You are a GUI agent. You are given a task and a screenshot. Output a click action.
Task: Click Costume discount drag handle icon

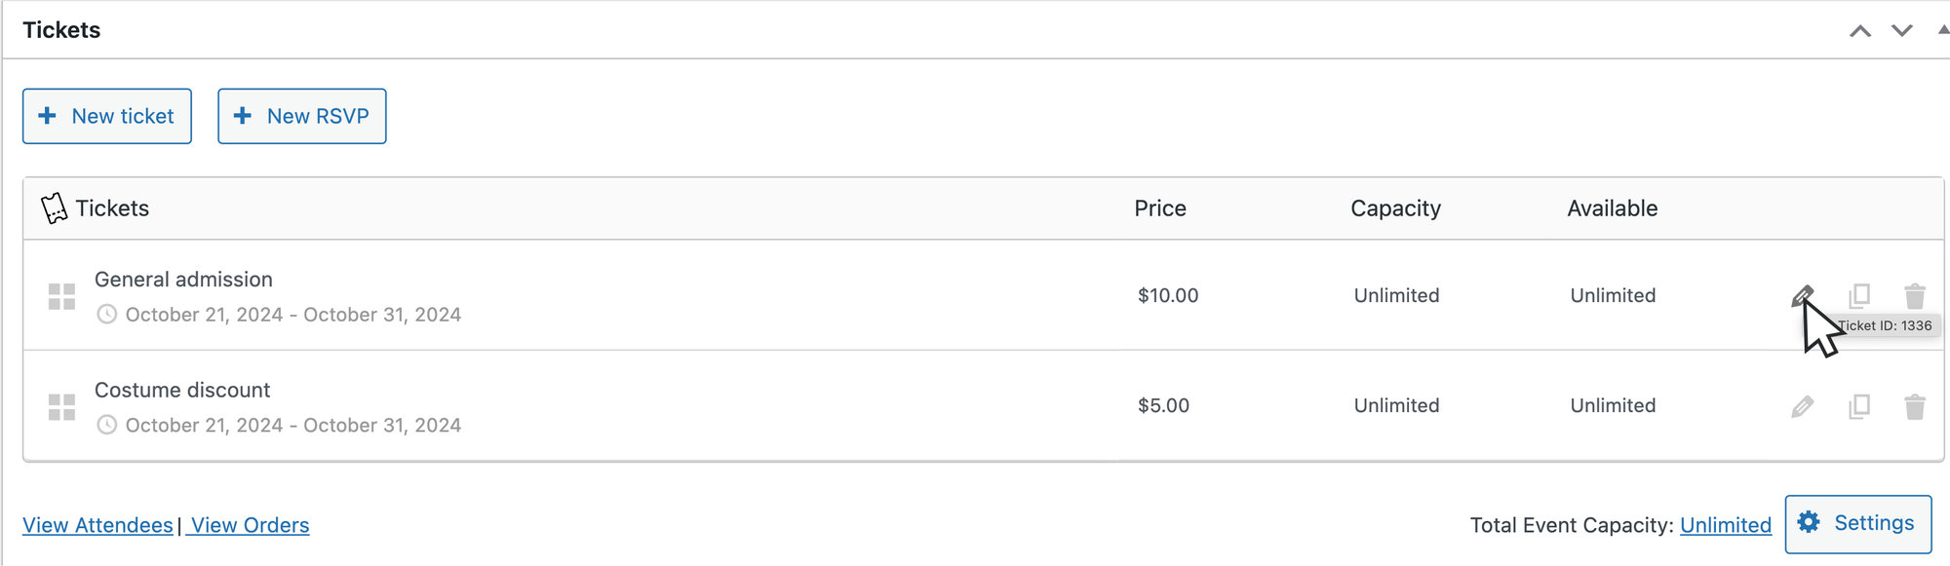point(61,407)
